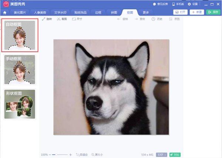Click the 100% zoom value

(44, 155)
